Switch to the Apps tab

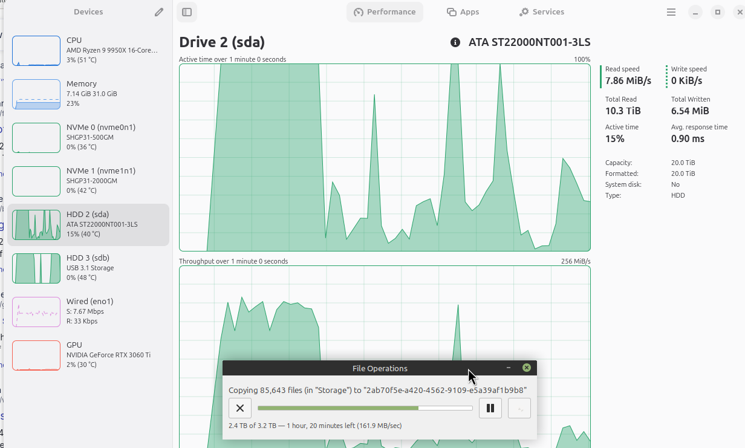[x=463, y=12]
